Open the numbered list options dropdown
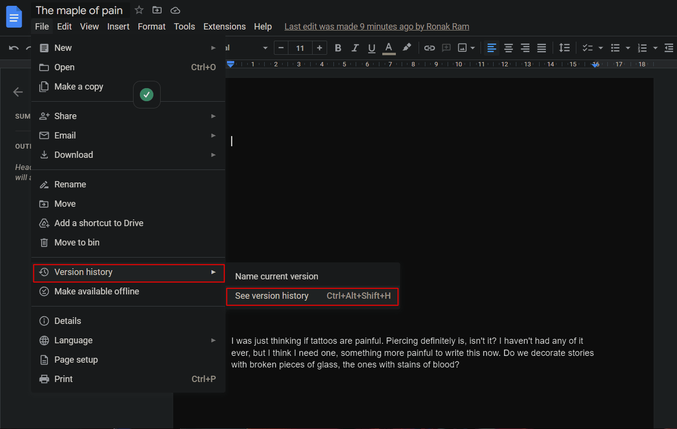Image resolution: width=677 pixels, height=429 pixels. (655, 48)
